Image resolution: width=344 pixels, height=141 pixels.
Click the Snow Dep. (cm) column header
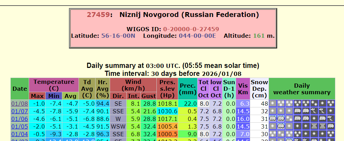pos(259,89)
